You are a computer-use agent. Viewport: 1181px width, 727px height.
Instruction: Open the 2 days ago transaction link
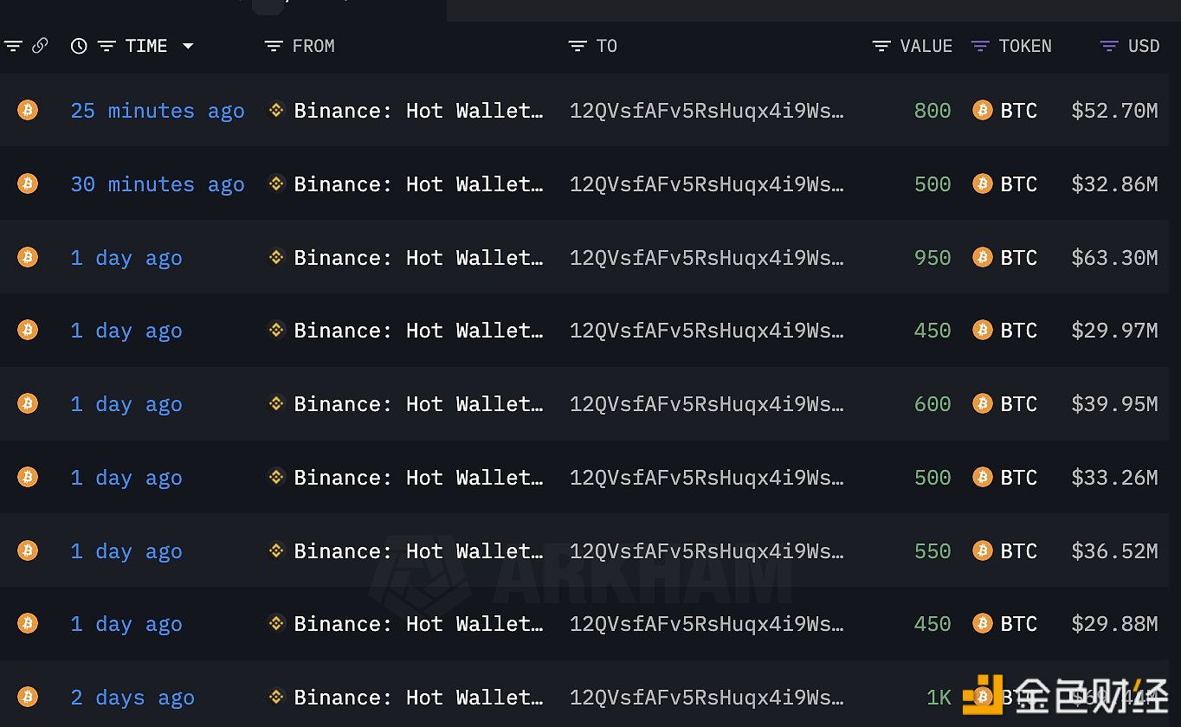[132, 698]
